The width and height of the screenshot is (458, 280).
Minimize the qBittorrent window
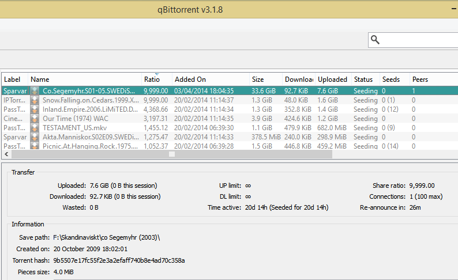tap(453, 9)
